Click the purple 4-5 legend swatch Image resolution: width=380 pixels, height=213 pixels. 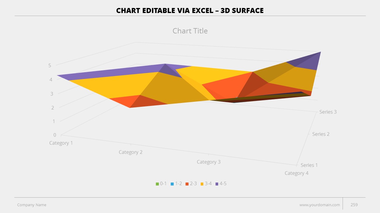[217, 184]
